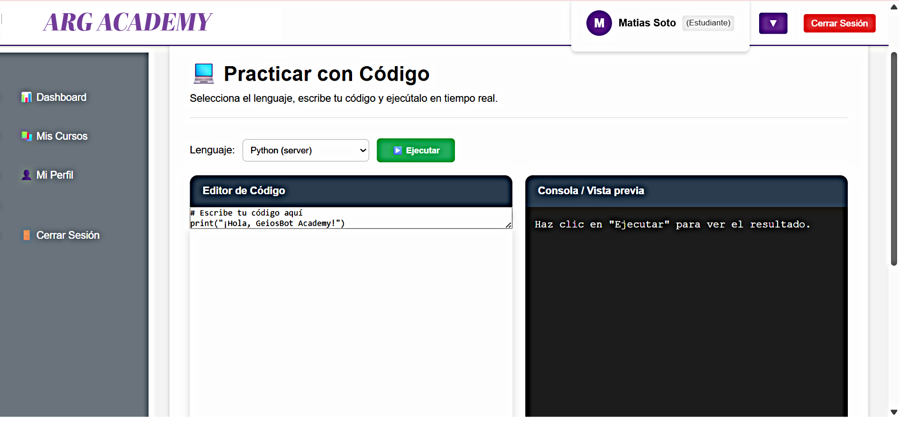Click the Cerrar Sesión icon in the sidebar
The image size is (899, 425).
pyautogui.click(x=26, y=235)
